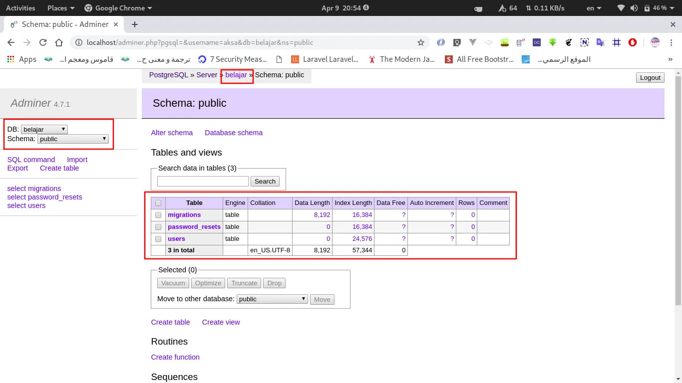This screenshot has width=682, height=383.
Task: Check the migrations table checkbox
Action: click(158, 215)
